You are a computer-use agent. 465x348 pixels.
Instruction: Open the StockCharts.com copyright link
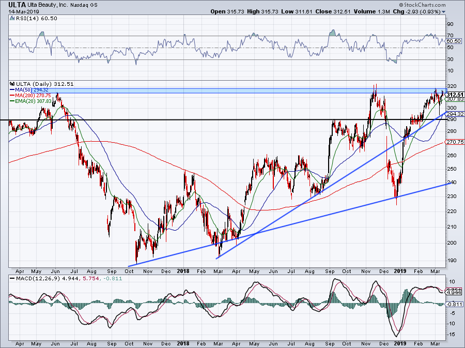(422, 5)
